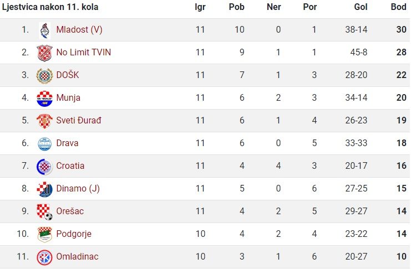Click the Croatia club crest
This screenshot has width=411, height=269.
pyautogui.click(x=44, y=167)
